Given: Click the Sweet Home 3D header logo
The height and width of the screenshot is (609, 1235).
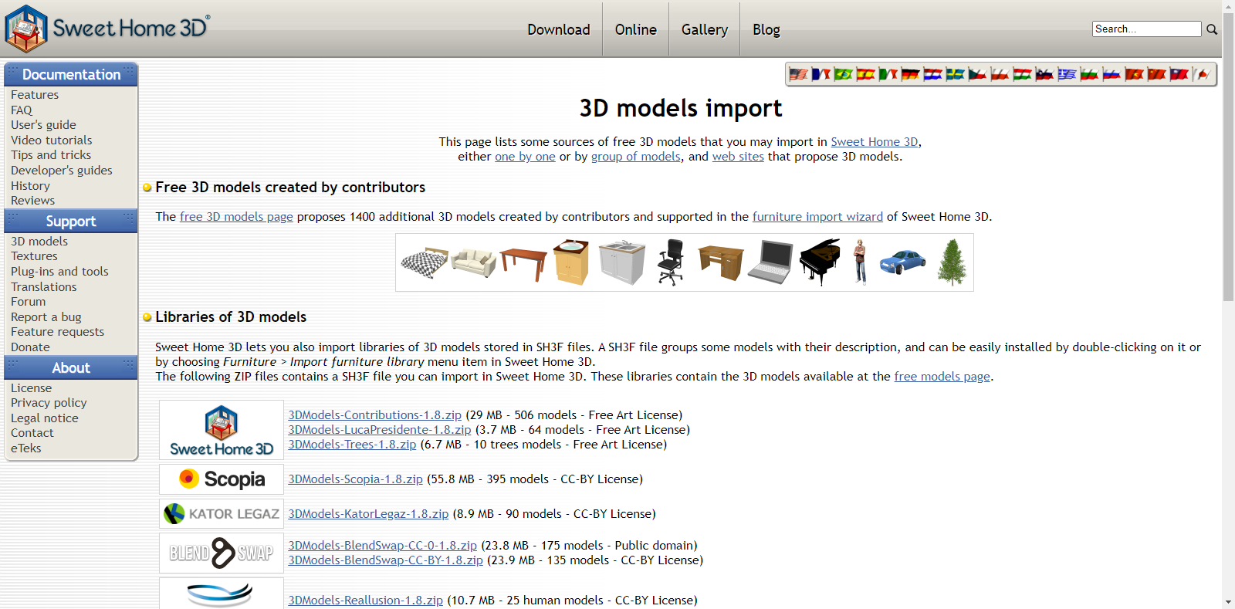Looking at the screenshot, I should coord(107,29).
